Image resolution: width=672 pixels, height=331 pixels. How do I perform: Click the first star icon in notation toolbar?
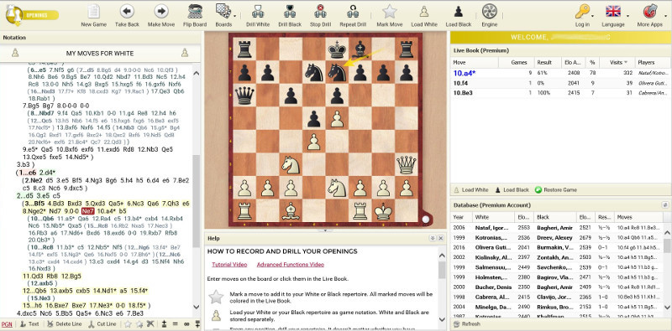[128, 324]
